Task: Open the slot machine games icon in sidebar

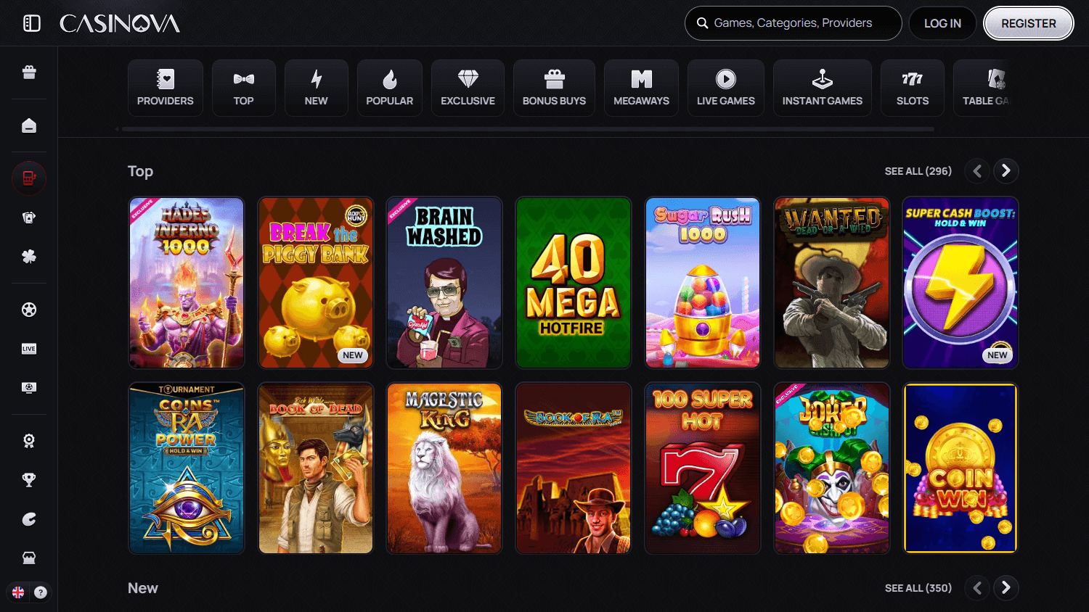Action: click(x=28, y=178)
